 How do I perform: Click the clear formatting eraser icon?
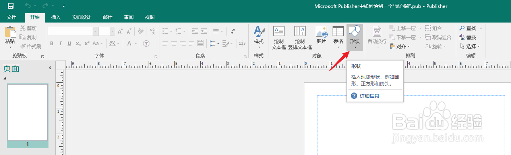[x=141, y=31]
